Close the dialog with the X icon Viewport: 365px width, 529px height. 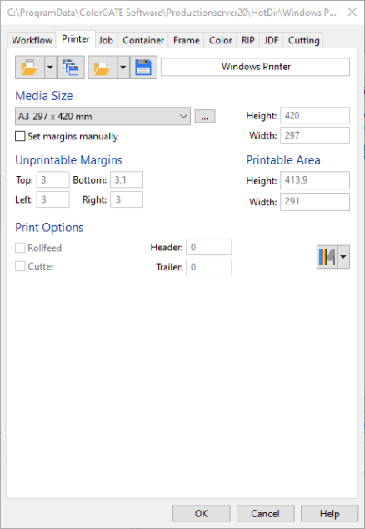tap(352, 13)
